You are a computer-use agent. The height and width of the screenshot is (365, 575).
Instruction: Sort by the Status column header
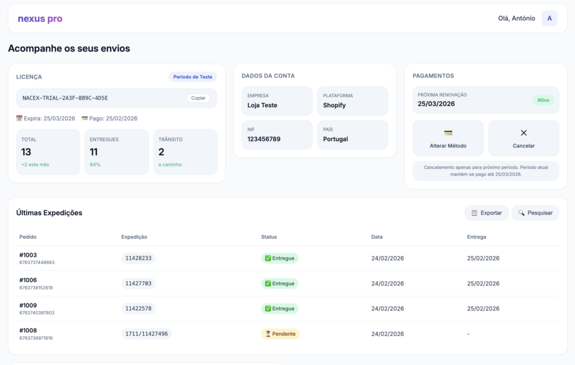click(269, 237)
